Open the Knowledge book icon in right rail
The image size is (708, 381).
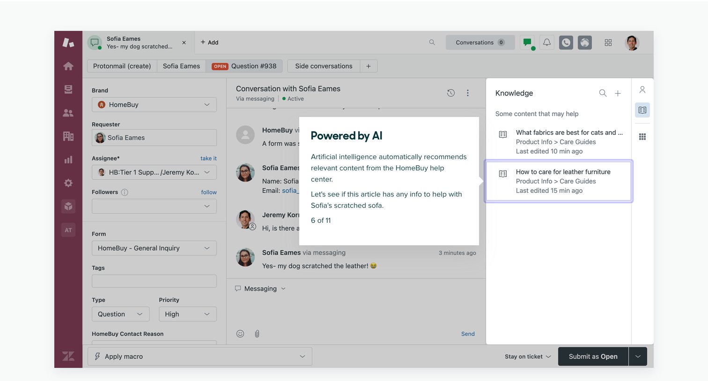click(642, 110)
